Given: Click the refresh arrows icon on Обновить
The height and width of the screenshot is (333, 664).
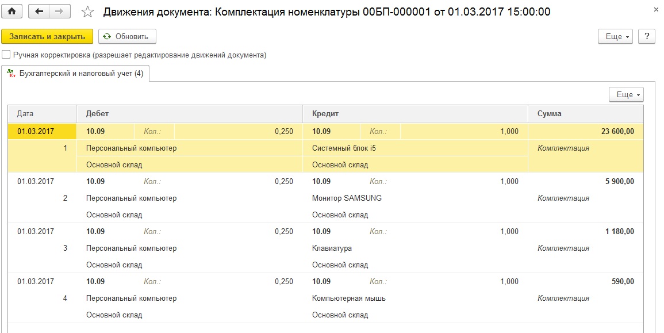Looking at the screenshot, I should coord(107,36).
